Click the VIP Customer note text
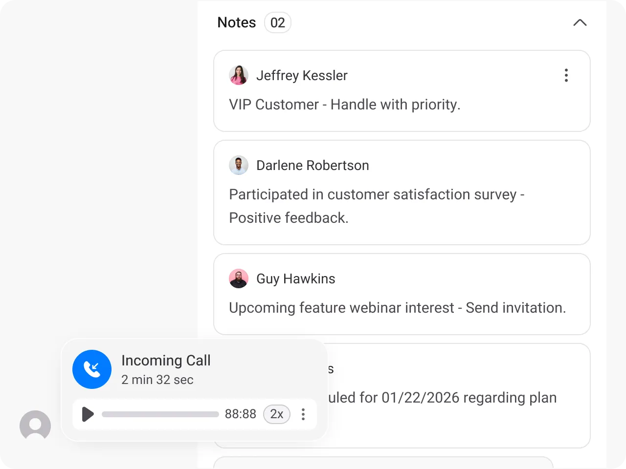This screenshot has height=469, width=626. click(345, 105)
